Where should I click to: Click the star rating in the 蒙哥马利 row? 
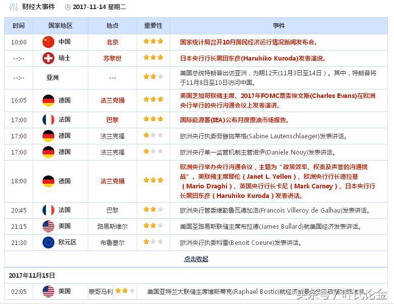[x=125, y=291]
